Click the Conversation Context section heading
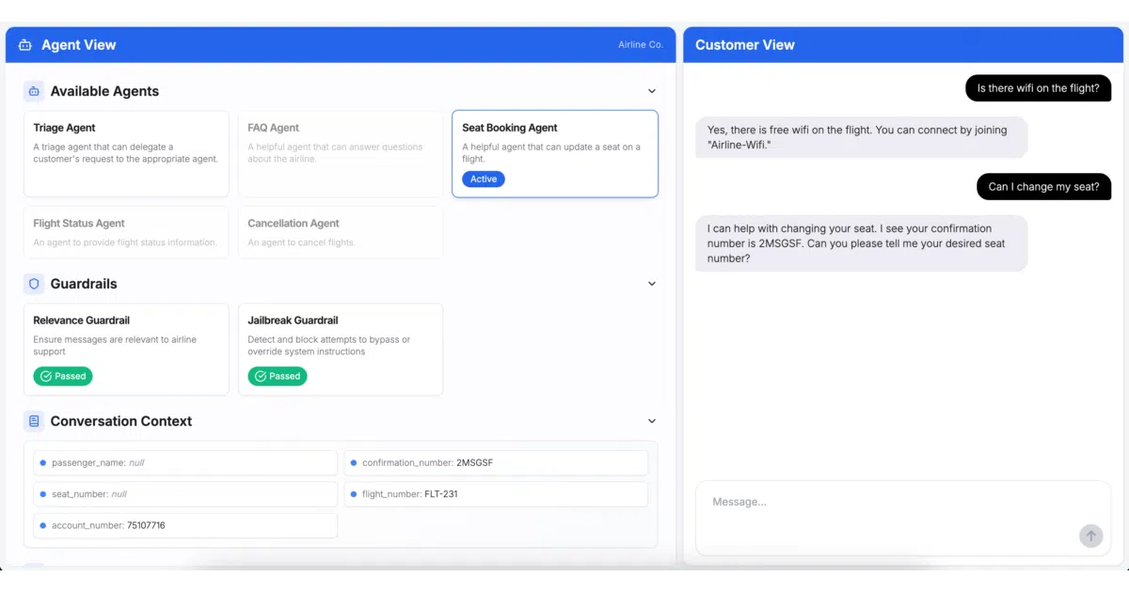1129x592 pixels. click(x=121, y=421)
